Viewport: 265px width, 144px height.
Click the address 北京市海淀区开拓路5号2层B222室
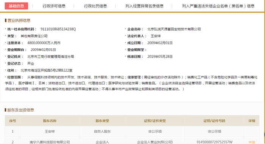pyautogui.click(x=47, y=70)
